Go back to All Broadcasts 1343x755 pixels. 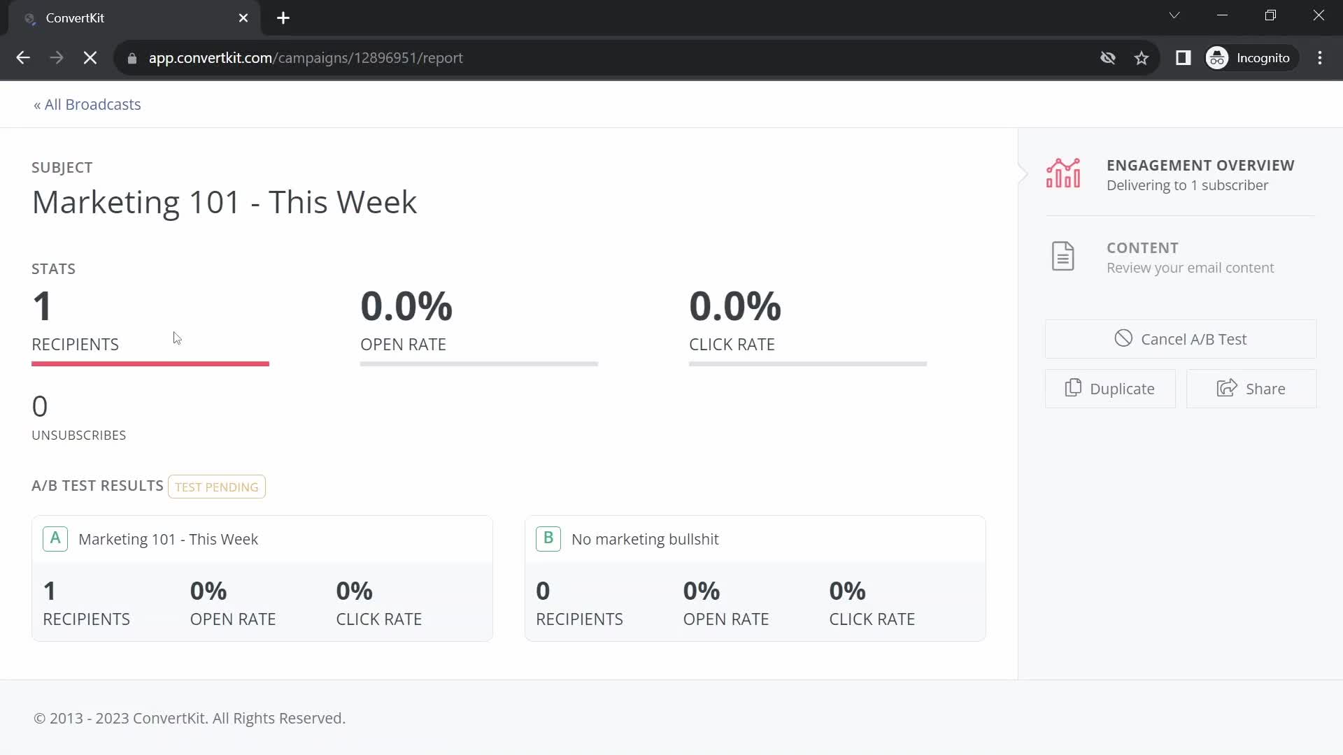coord(87,105)
